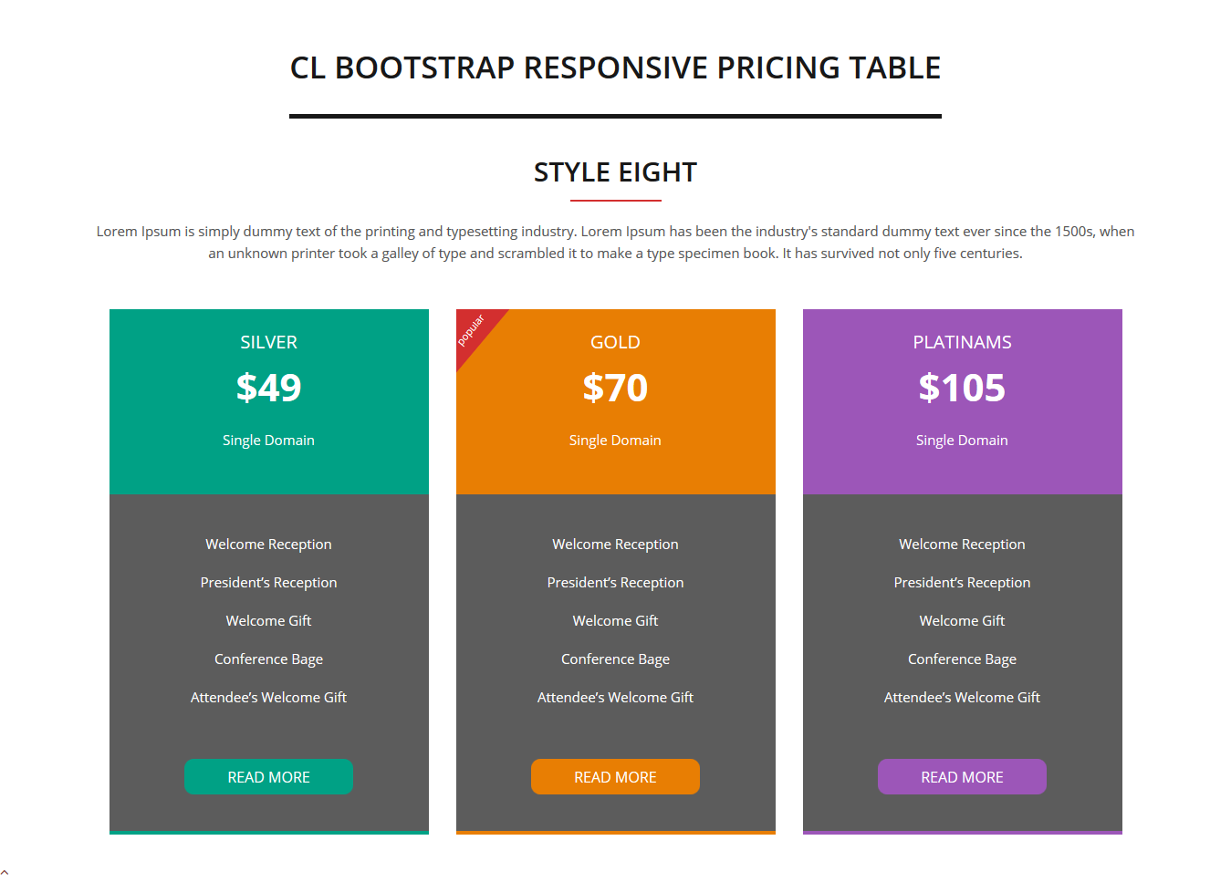Click the $70 price
This screenshot has width=1231, height=882.
click(615, 388)
